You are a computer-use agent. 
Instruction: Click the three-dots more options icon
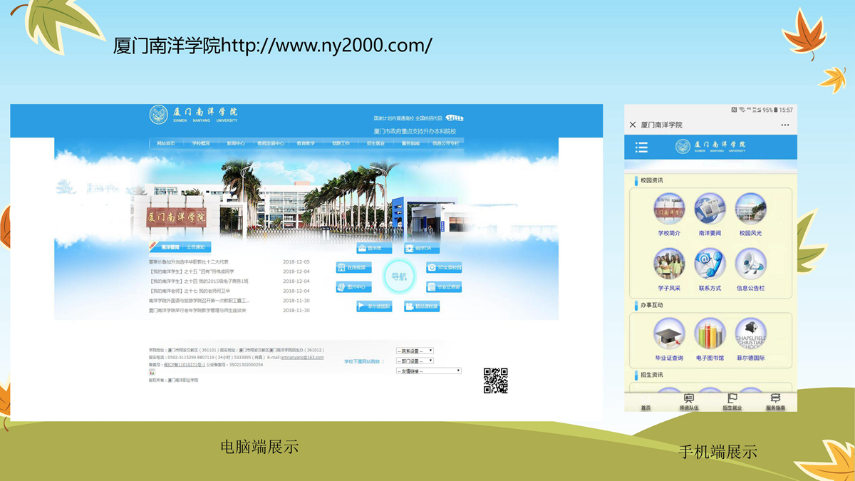point(784,125)
